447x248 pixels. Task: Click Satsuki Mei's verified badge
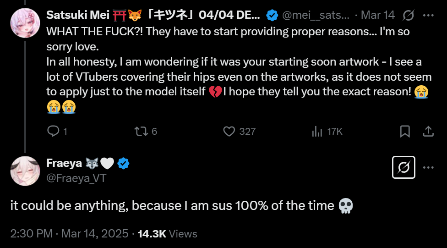272,15
